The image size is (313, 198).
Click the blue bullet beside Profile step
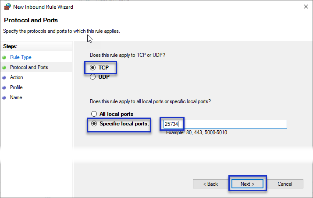click(x=4, y=87)
